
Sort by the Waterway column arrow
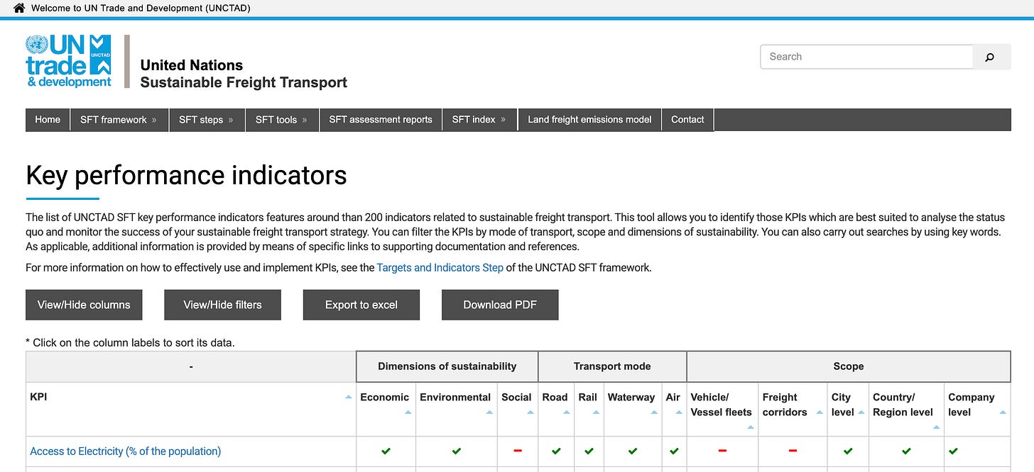click(654, 412)
